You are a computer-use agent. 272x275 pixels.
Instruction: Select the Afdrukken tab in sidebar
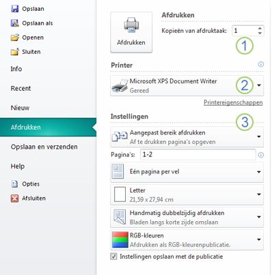[48, 127]
